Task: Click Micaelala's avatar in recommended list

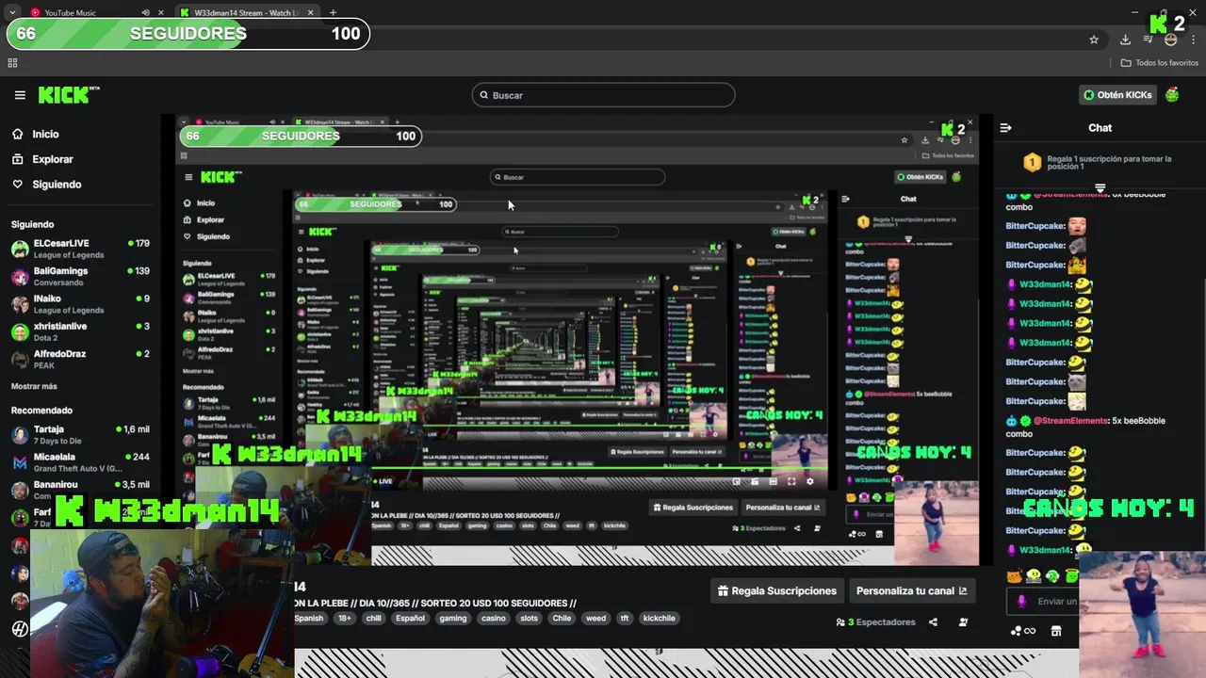Action: pyautogui.click(x=20, y=462)
